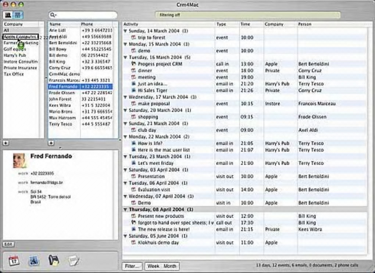Collapse Saturday, 03 April 2004 group
Image resolution: width=375 pixels, height=273 pixels.
125,170
